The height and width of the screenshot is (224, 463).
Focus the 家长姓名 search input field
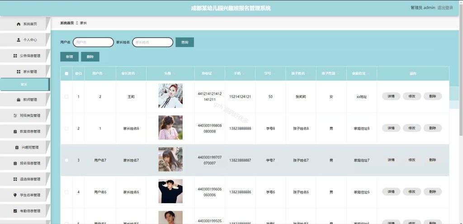(153, 42)
